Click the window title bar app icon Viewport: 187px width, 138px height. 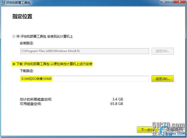point(3,2)
